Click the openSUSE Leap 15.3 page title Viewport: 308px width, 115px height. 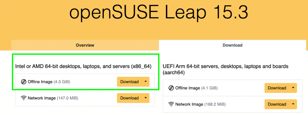(159, 13)
